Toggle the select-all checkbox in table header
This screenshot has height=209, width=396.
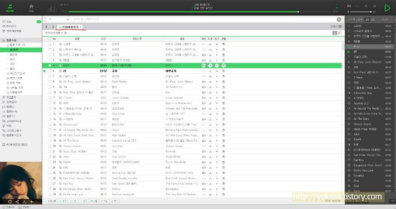pos(50,39)
